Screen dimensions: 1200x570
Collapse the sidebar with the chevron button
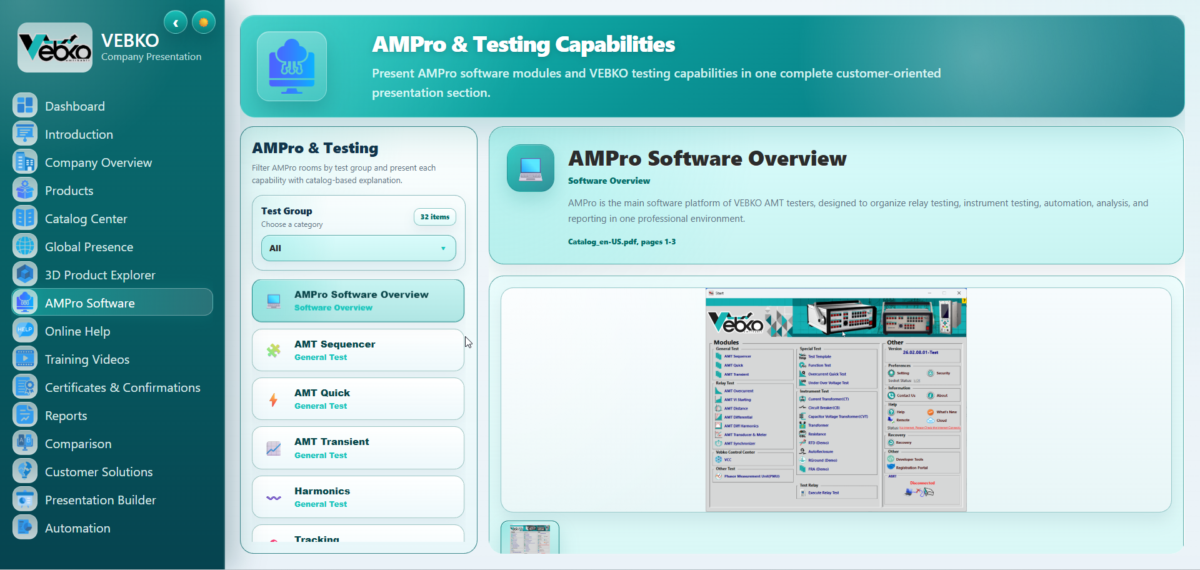pos(176,23)
